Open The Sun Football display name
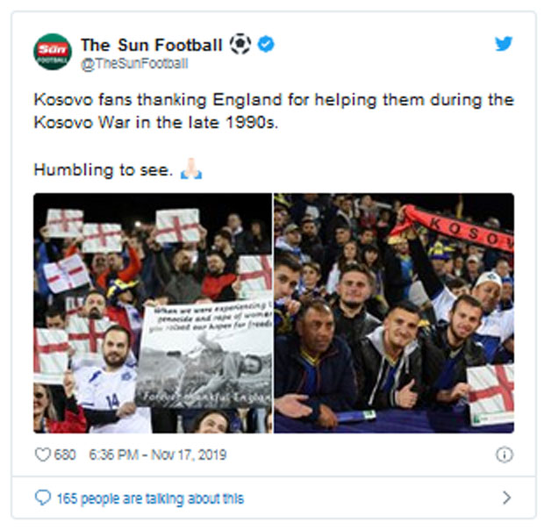 (152, 44)
